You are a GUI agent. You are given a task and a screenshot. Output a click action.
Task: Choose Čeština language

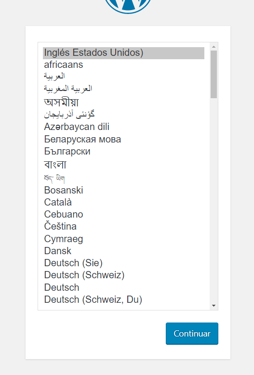click(123, 226)
